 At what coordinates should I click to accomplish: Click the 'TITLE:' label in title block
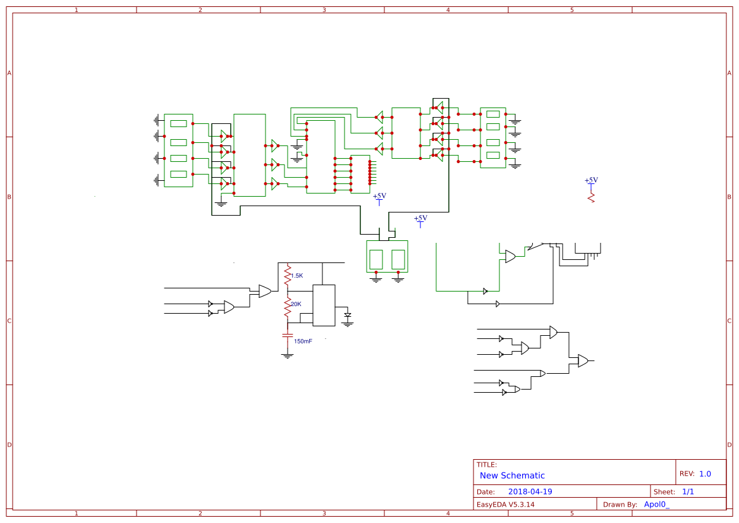[487, 465]
